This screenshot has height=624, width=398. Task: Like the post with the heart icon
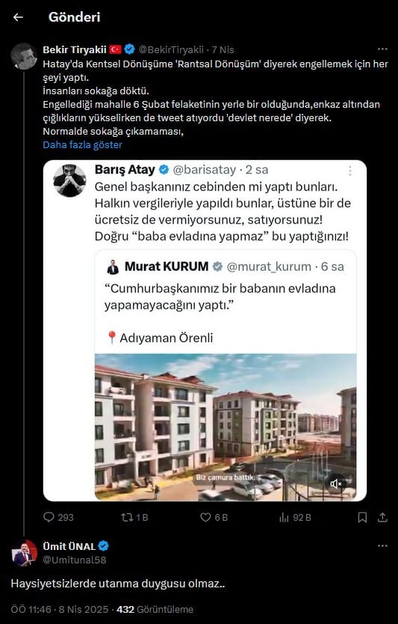[x=205, y=517]
